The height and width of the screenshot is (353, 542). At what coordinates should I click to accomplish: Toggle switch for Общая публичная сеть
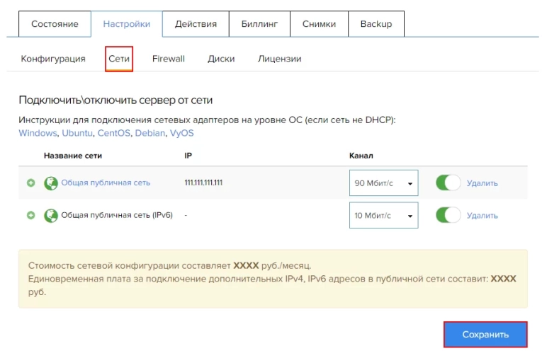tap(448, 183)
